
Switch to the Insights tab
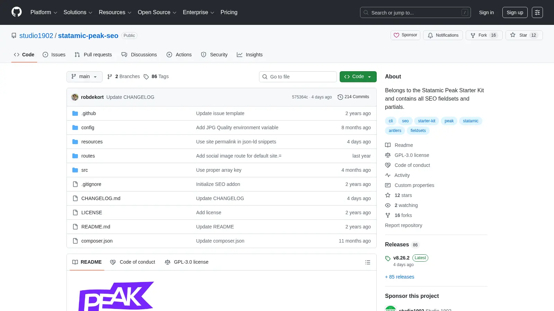tap(250, 55)
